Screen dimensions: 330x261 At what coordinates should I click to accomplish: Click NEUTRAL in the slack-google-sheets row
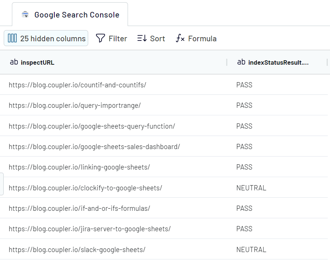[251, 249]
